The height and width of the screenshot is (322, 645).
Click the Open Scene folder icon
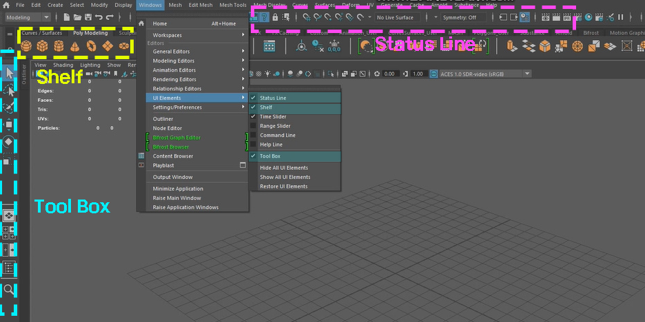tap(77, 17)
